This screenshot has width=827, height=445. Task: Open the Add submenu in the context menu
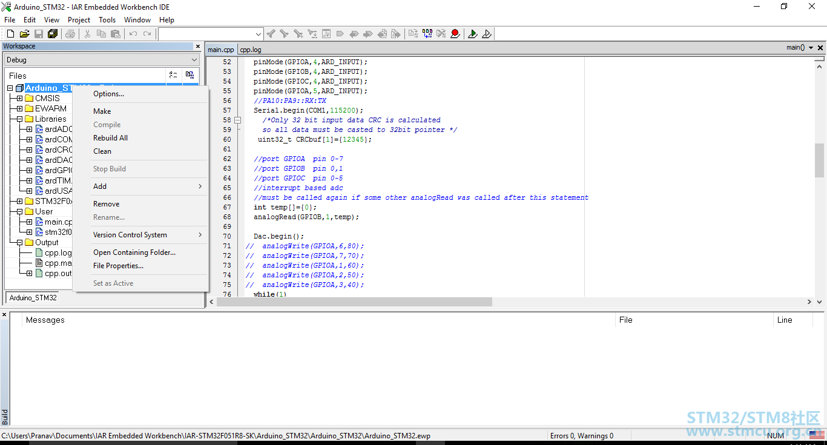coord(140,186)
